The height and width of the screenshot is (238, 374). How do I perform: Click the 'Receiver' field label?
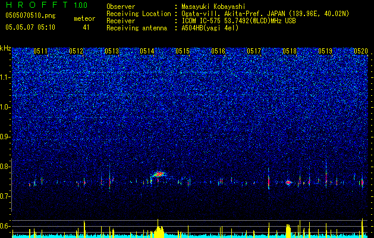pos(121,21)
